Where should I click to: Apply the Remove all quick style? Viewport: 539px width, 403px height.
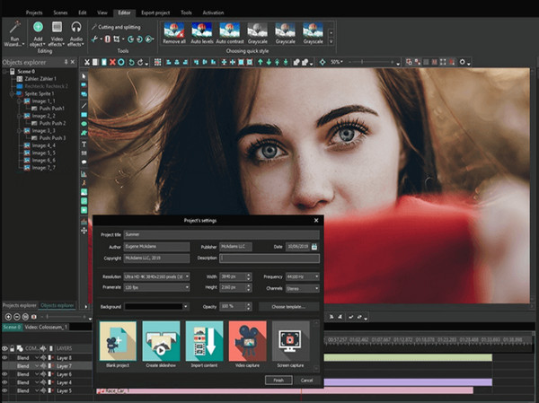coord(174,33)
